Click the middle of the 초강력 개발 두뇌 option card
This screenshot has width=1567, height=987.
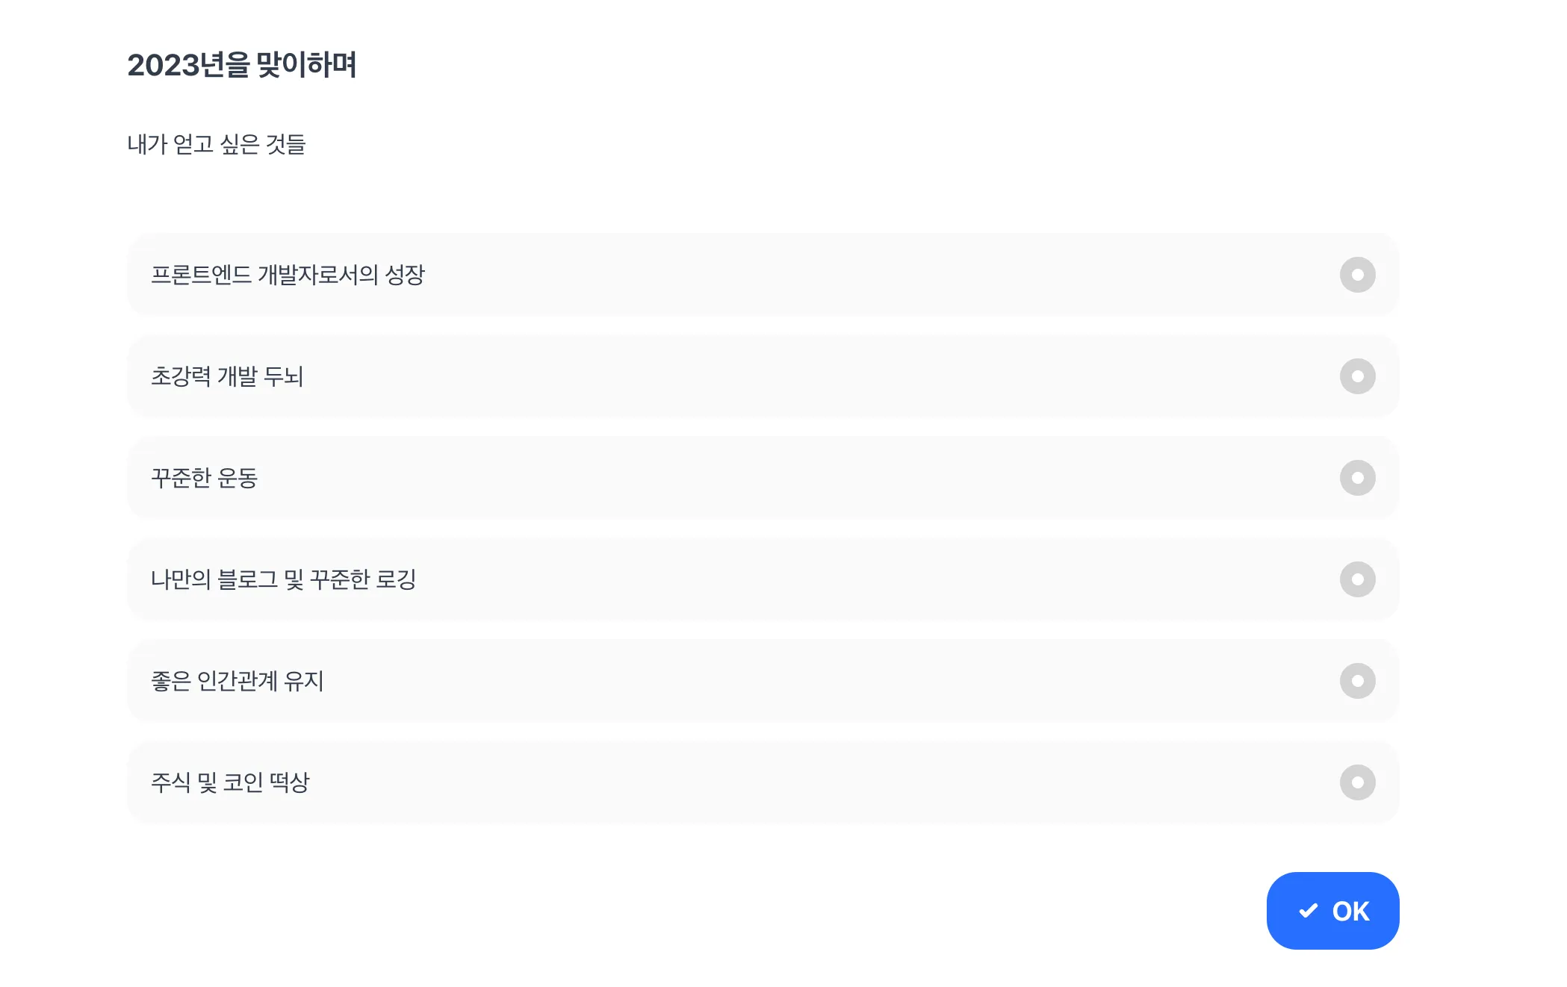[x=763, y=376]
